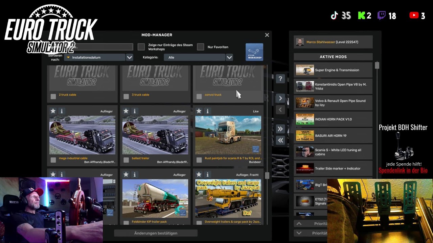This screenshot has width=433, height=243.
Task: Select Scania S White LED tuning mod
Action: 333,152
